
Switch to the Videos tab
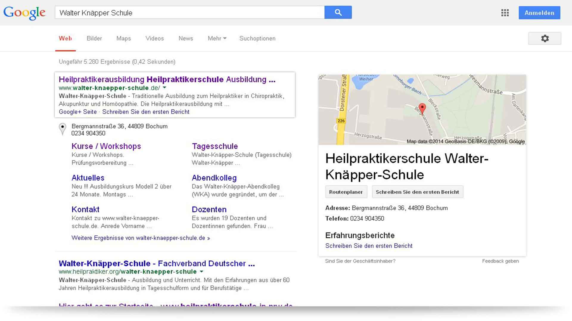tap(155, 38)
